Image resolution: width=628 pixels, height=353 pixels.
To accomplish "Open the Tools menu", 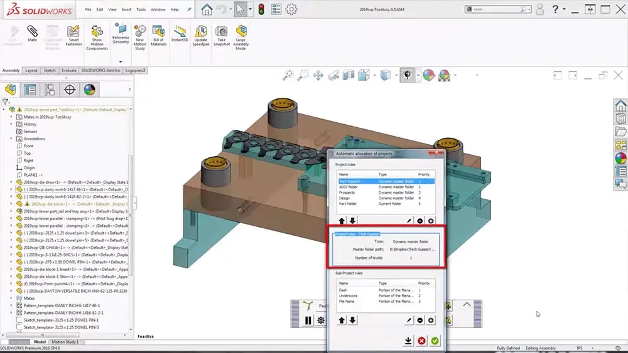I will [x=141, y=9].
